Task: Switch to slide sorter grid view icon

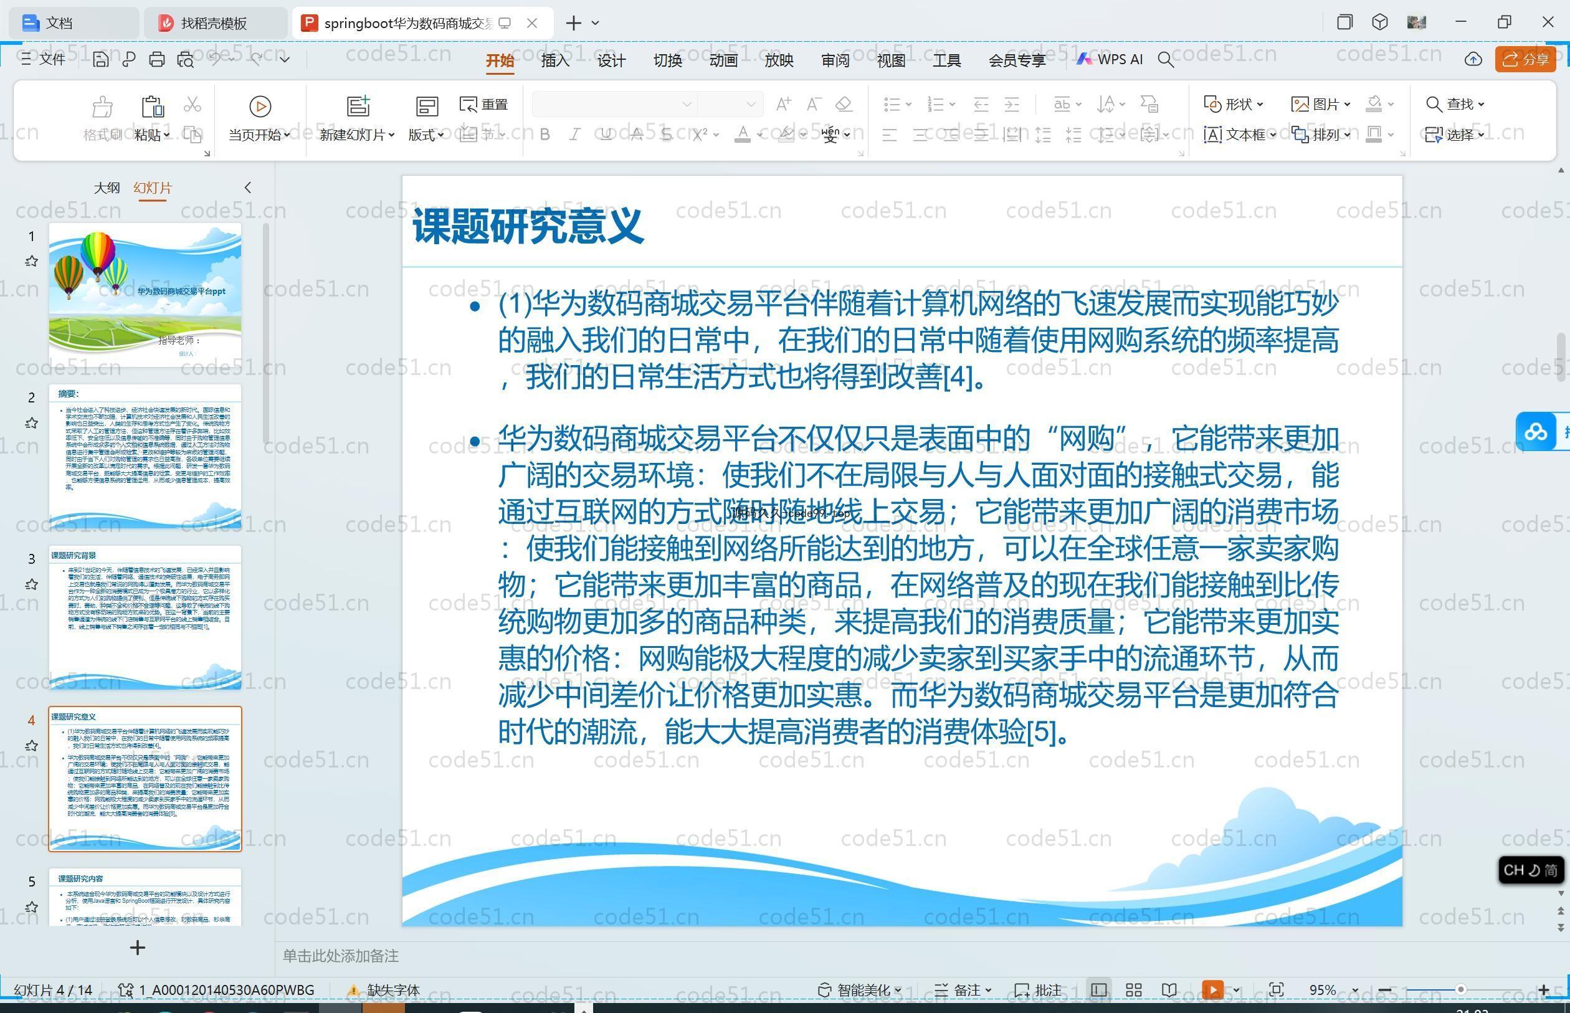Action: tap(1133, 990)
